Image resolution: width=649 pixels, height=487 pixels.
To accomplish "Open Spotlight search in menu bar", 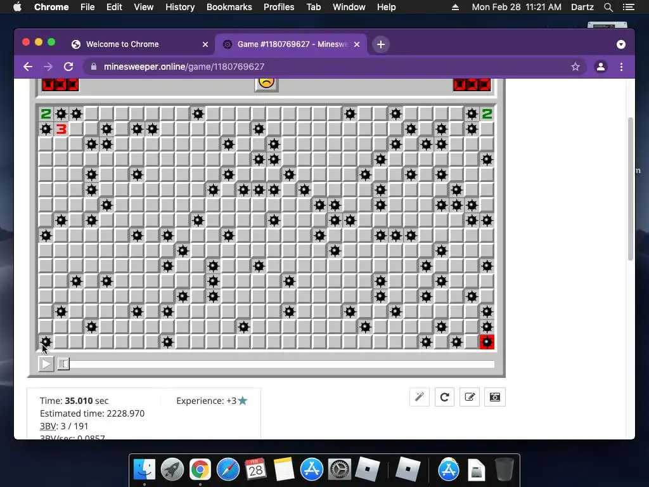I will click(608, 7).
